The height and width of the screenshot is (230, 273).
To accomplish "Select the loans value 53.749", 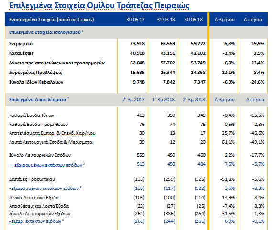I will (198, 63).
